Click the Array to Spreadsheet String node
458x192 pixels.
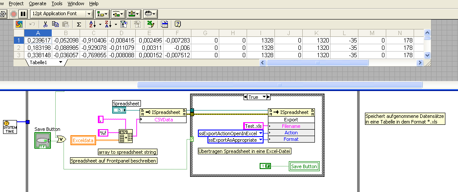click(126, 136)
